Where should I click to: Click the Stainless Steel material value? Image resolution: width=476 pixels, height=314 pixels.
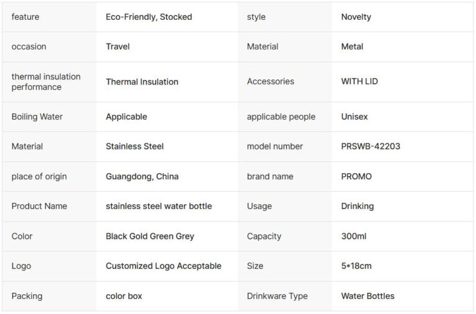[134, 146]
